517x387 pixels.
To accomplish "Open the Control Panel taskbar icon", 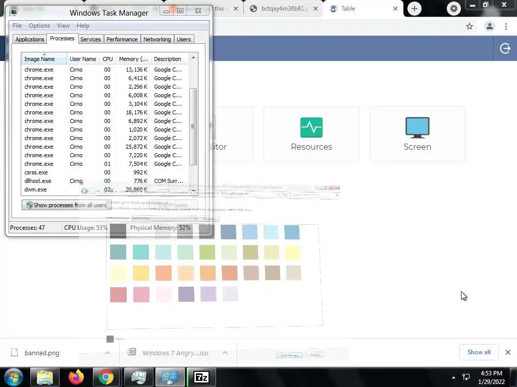I will pyautogui.click(x=170, y=377).
